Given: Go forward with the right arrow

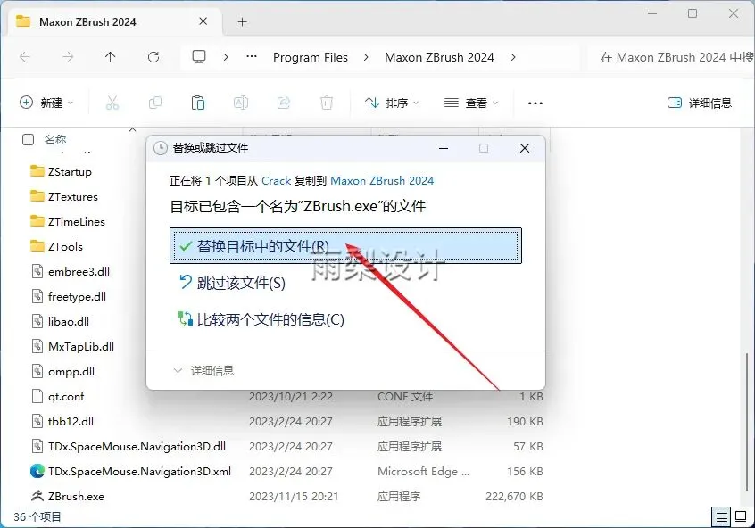Looking at the screenshot, I should coord(68,57).
